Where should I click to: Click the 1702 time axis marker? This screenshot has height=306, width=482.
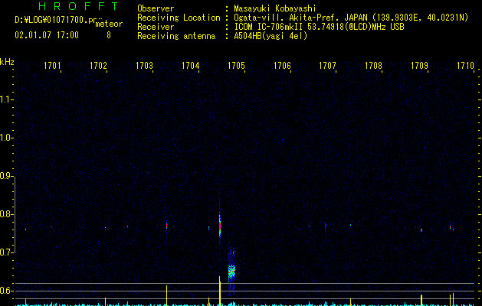pyautogui.click(x=98, y=65)
